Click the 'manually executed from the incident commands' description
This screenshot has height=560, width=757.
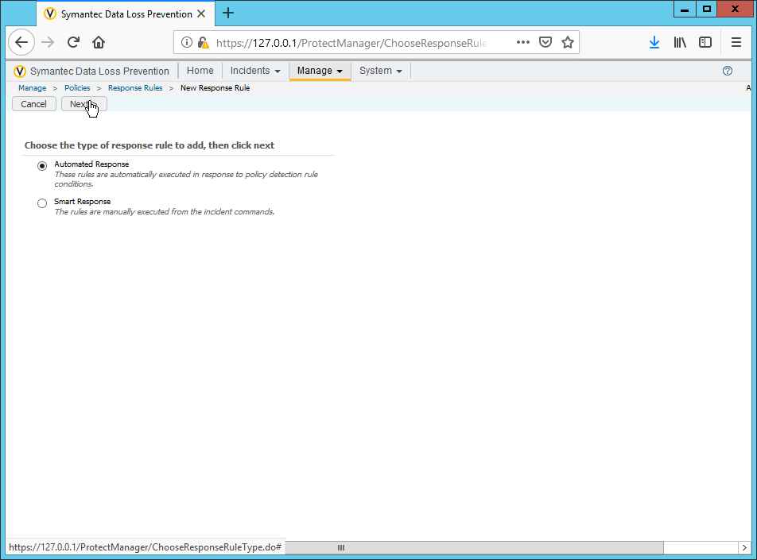[165, 212]
